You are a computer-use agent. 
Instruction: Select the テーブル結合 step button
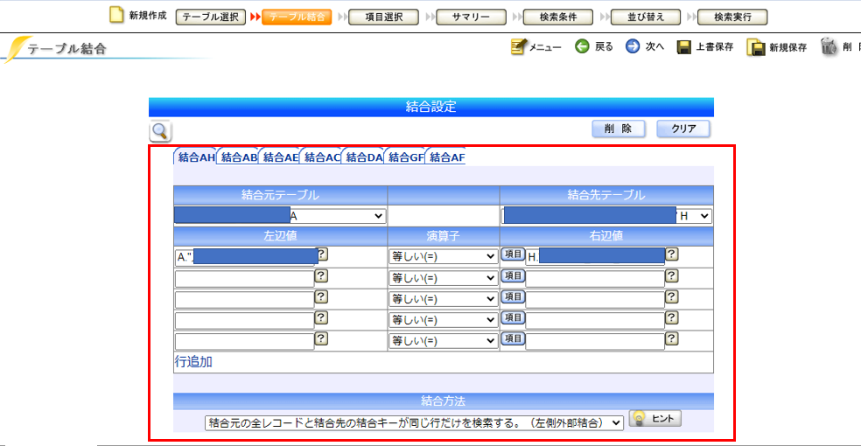(297, 17)
